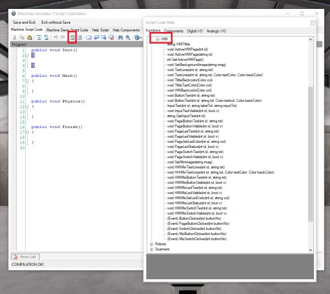Image resolution: width=330 pixels, height=294 pixels.
Task: Open the toolbar options dropdown with arrow
Action: [x=138, y=38]
